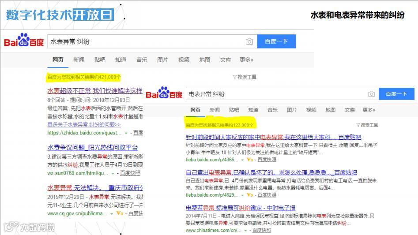Click the V3 badge next to www.cq.gov.cn
418x235 pixels.
(x=120, y=213)
